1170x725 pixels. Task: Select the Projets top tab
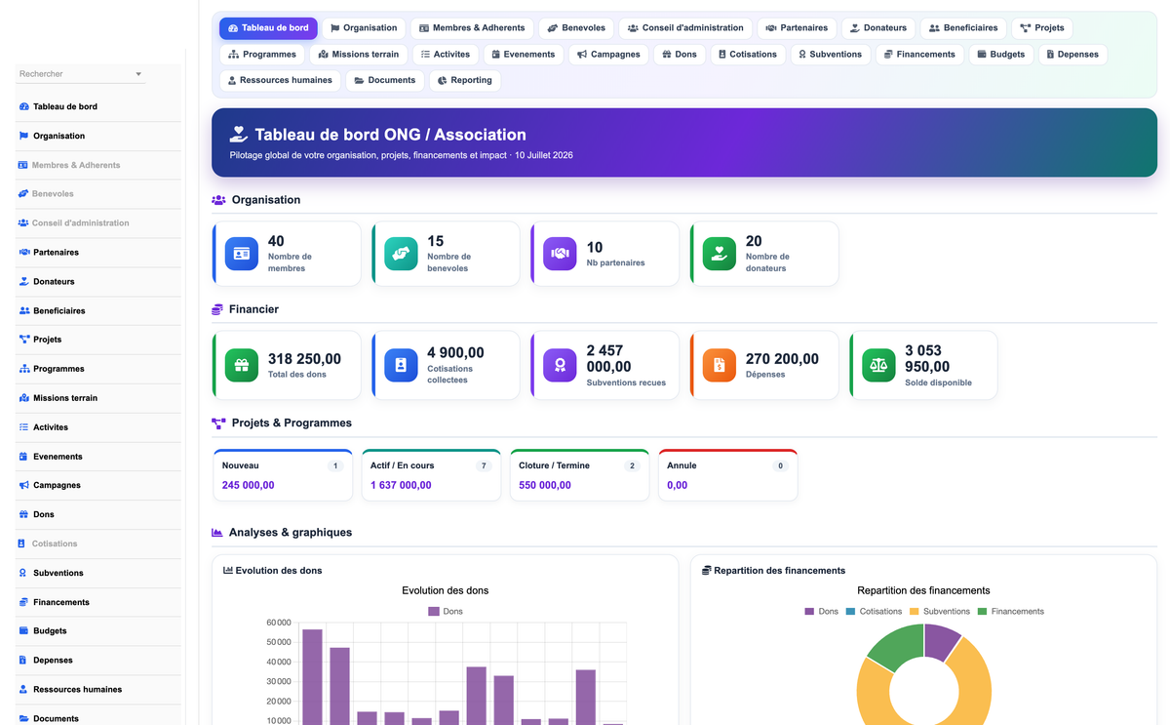[x=1042, y=28]
